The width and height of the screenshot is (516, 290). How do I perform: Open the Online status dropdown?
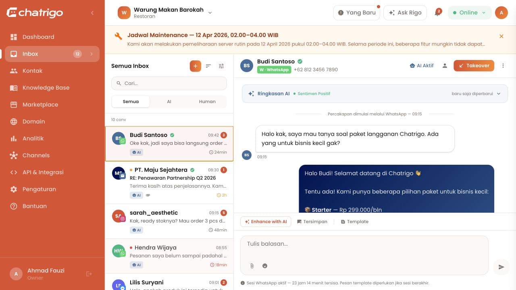click(x=470, y=12)
